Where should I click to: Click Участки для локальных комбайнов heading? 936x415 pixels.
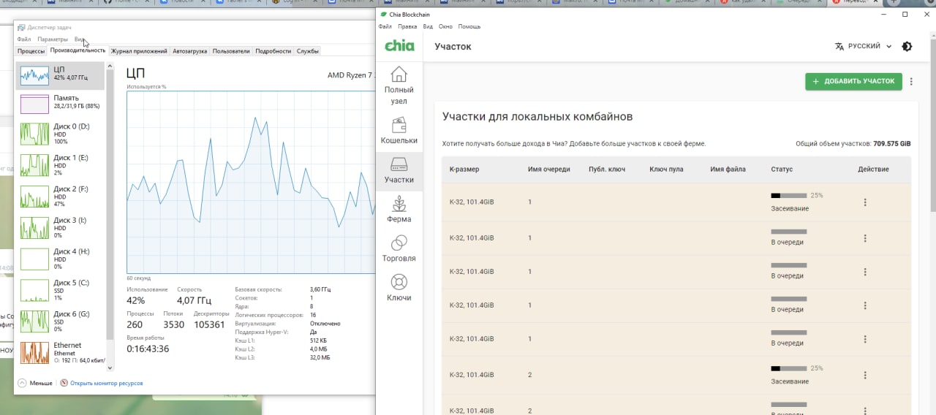pos(537,116)
